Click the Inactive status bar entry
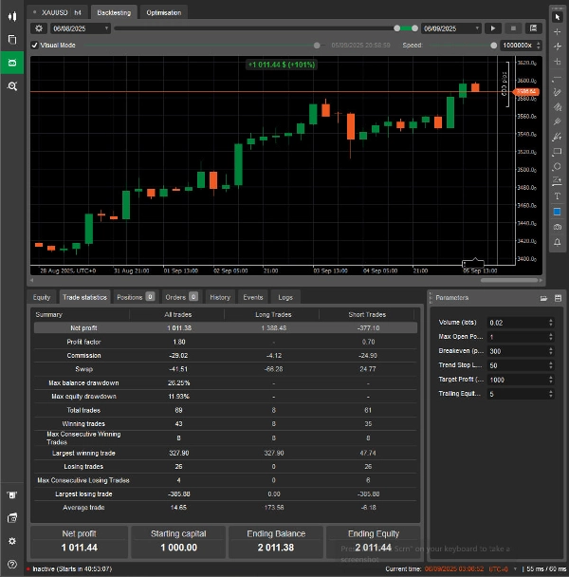 coord(69,568)
